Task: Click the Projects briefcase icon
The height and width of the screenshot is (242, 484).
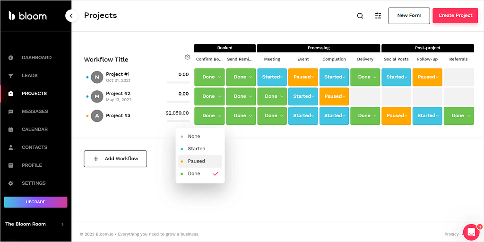Action: (x=11, y=94)
